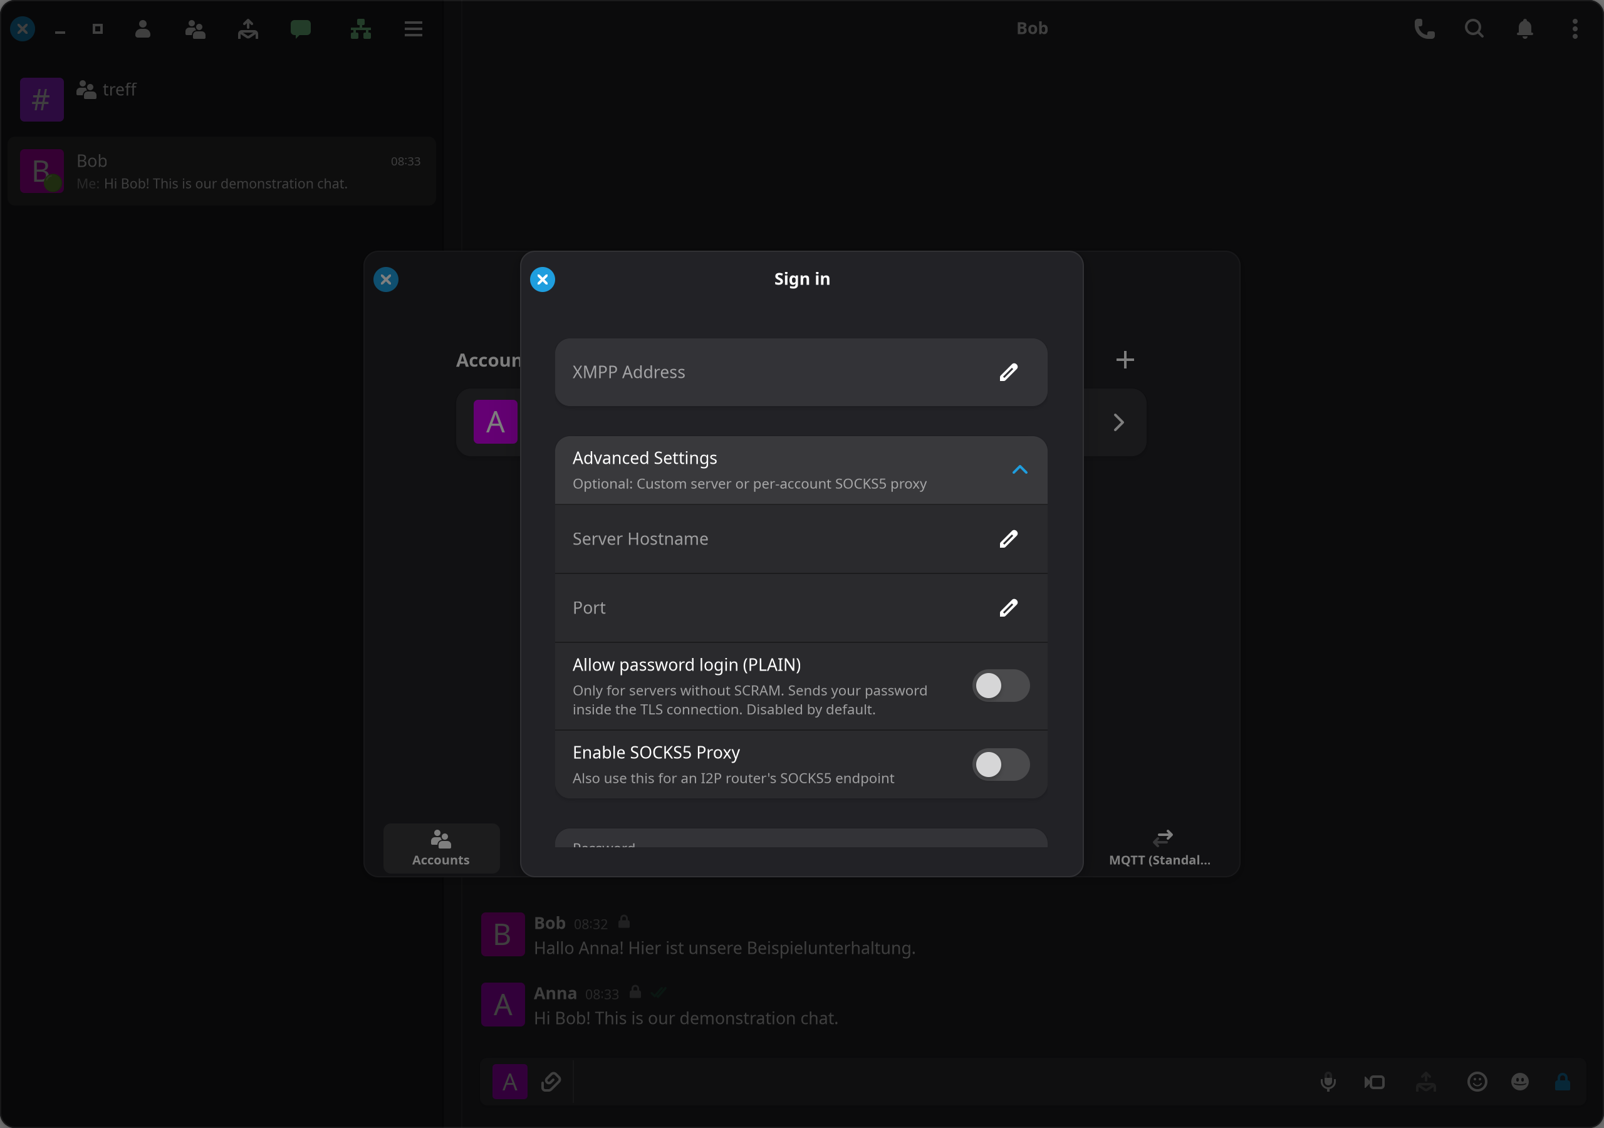This screenshot has height=1128, width=1604.
Task: Click pencil icon next to Server Hostname
Action: (1008, 539)
